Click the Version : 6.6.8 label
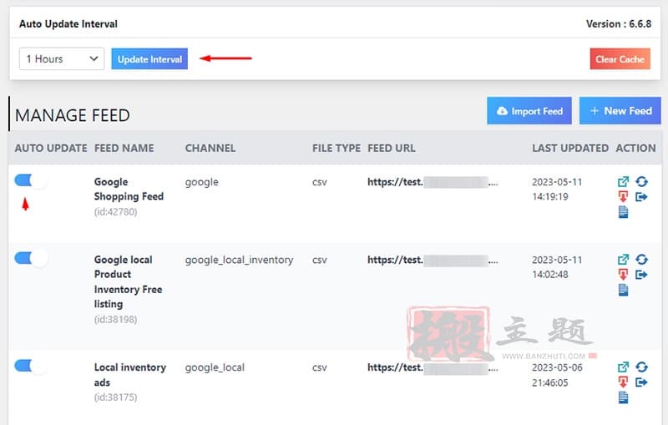This screenshot has width=668, height=425. [619, 24]
